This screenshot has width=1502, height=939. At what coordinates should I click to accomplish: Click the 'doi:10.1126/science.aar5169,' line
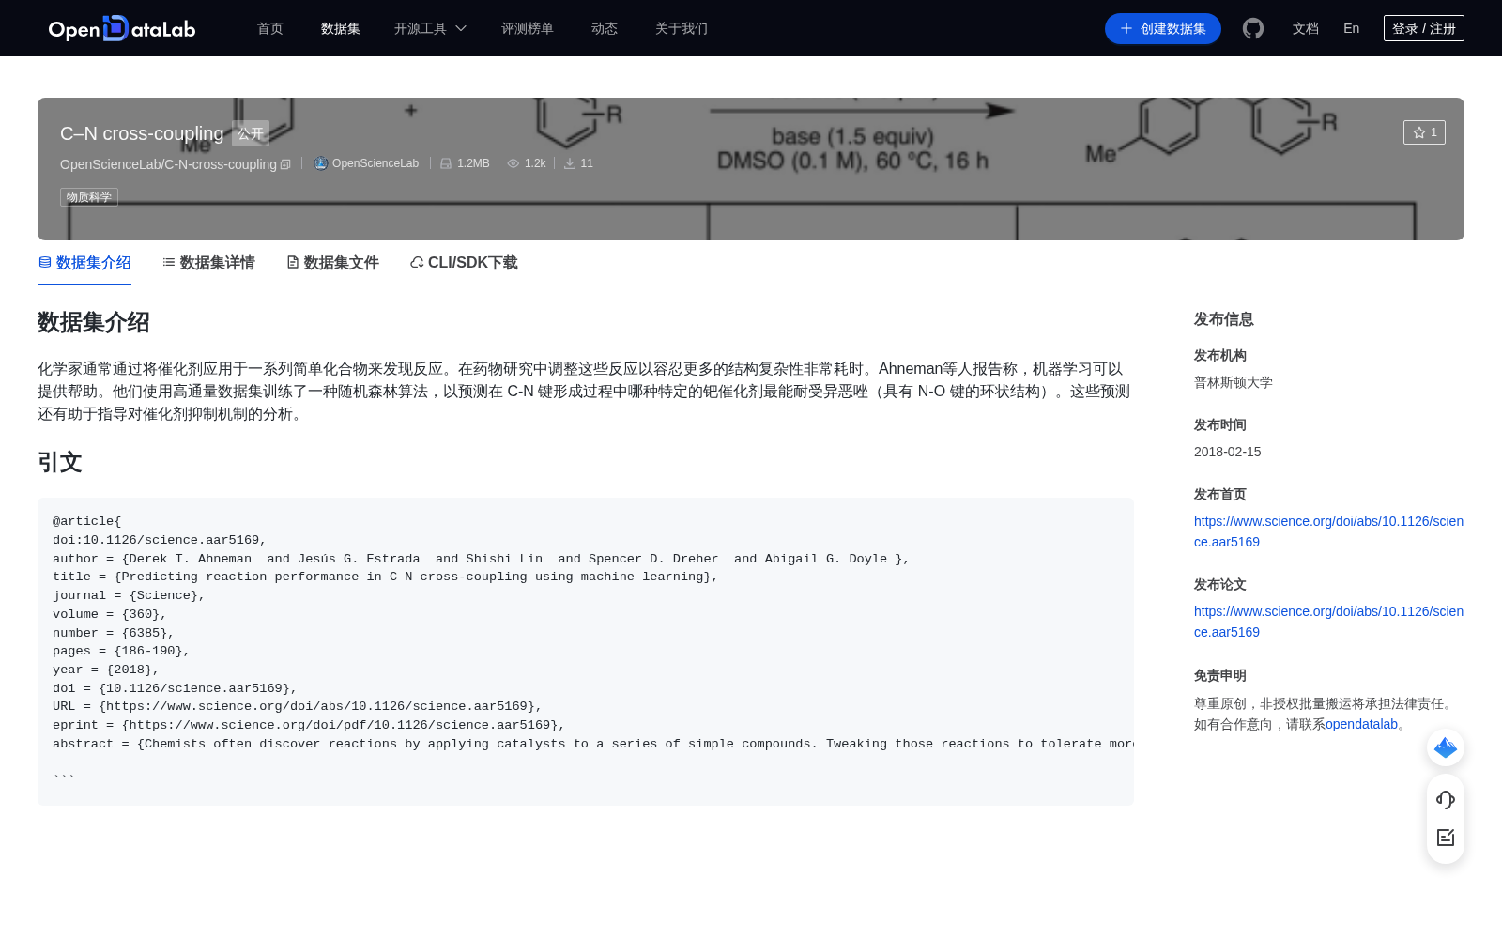point(160,540)
